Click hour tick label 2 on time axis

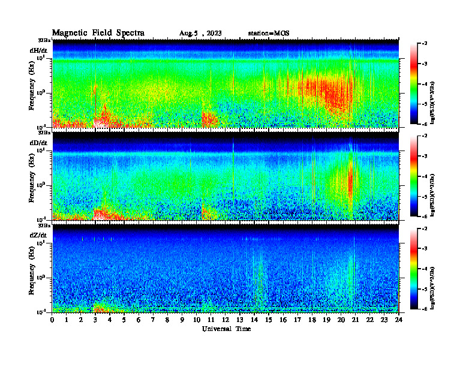point(81,320)
